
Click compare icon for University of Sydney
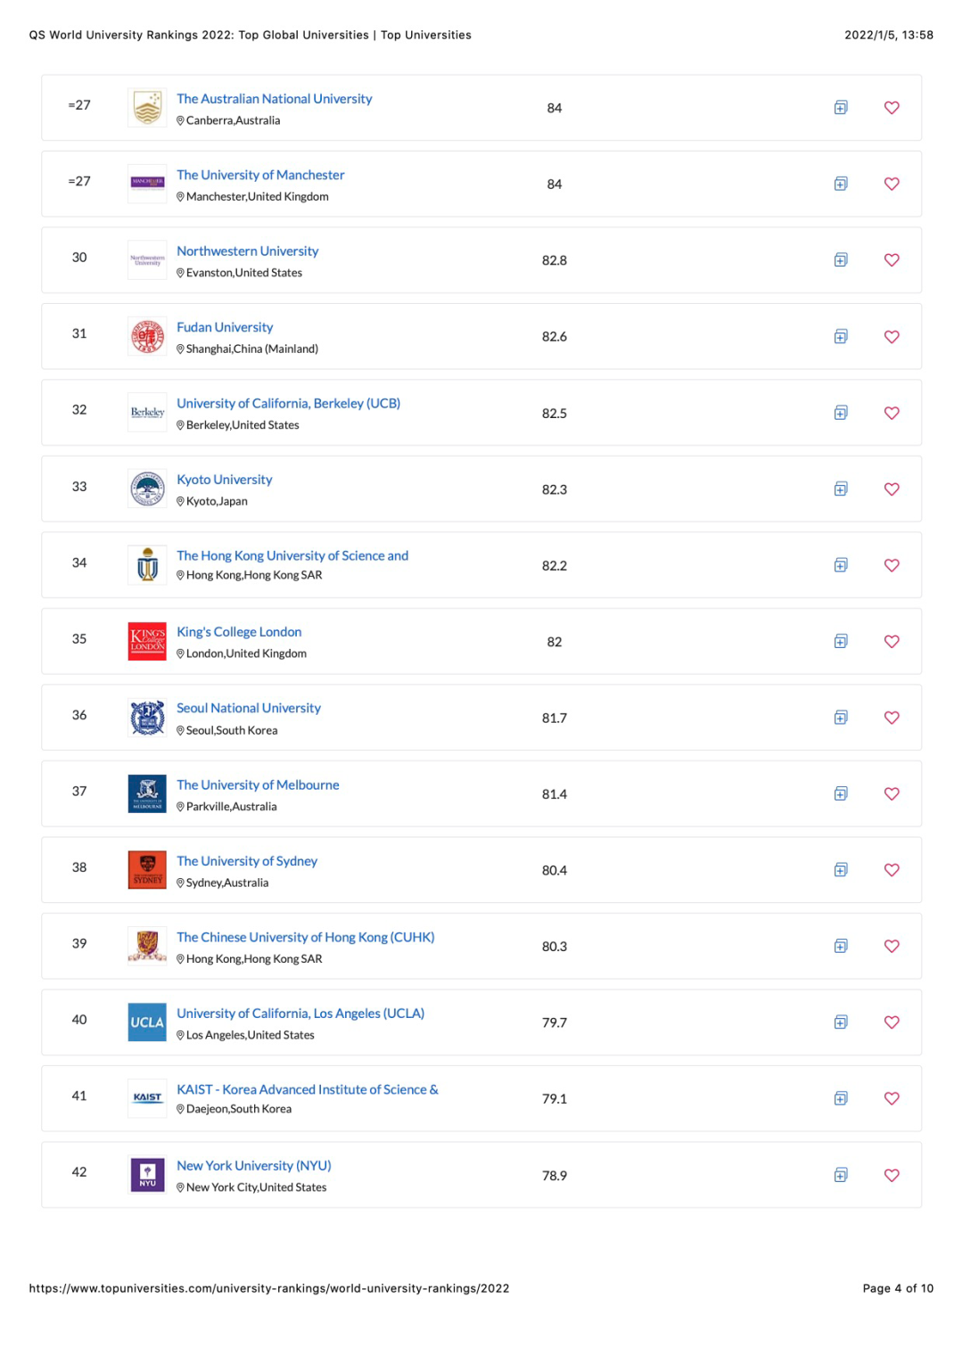840,870
